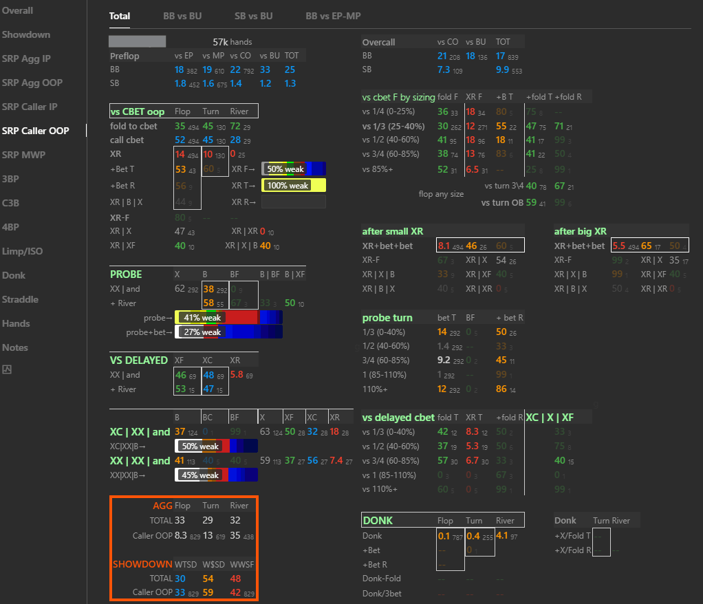The width and height of the screenshot is (703, 604).
Task: Open Hands section in sidebar
Action: [x=16, y=323]
